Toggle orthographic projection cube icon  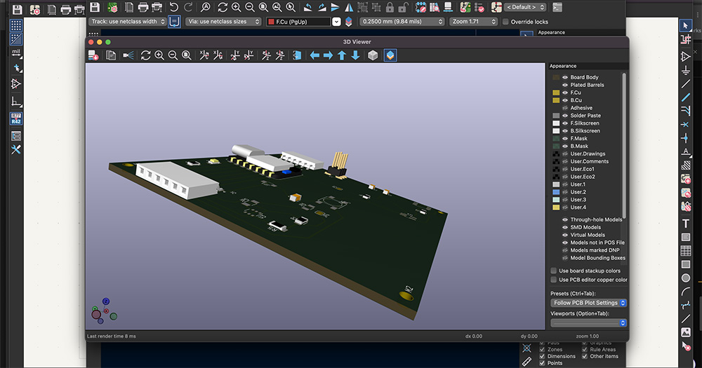pos(373,55)
